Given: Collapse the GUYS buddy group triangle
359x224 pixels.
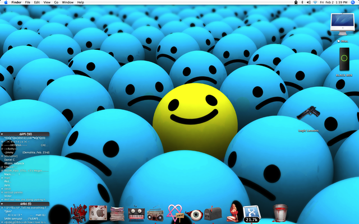Looking at the screenshot, I should (x=2, y=134).
